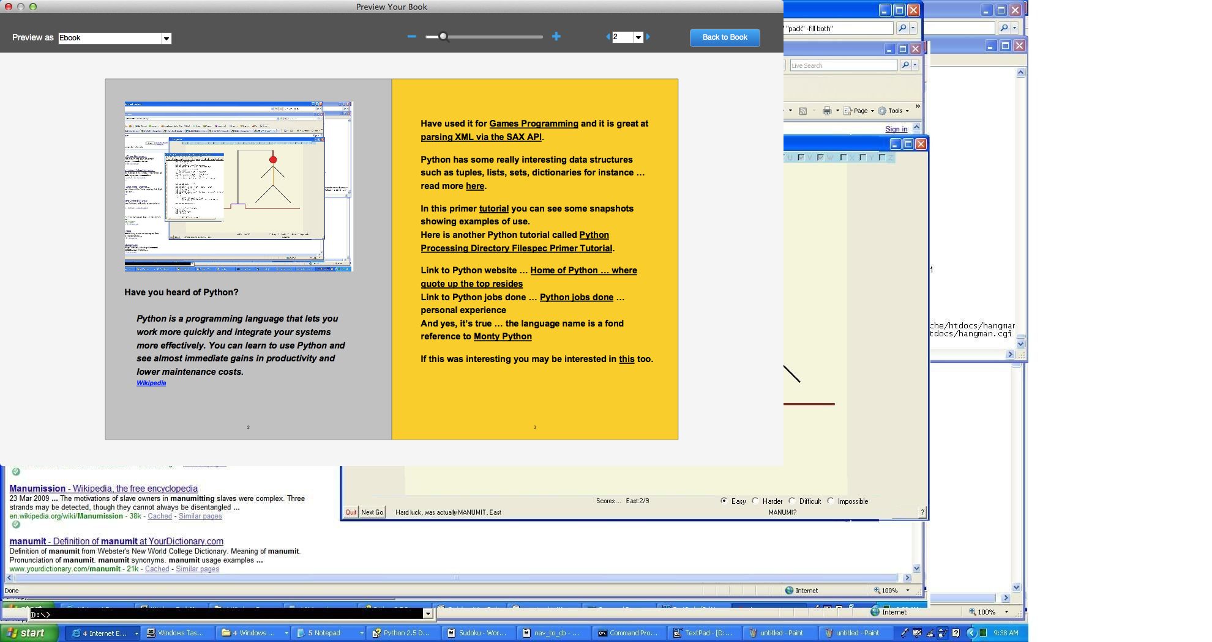Toggle the letter W checkbox
The width and height of the screenshot is (1212, 642).
coord(821,158)
